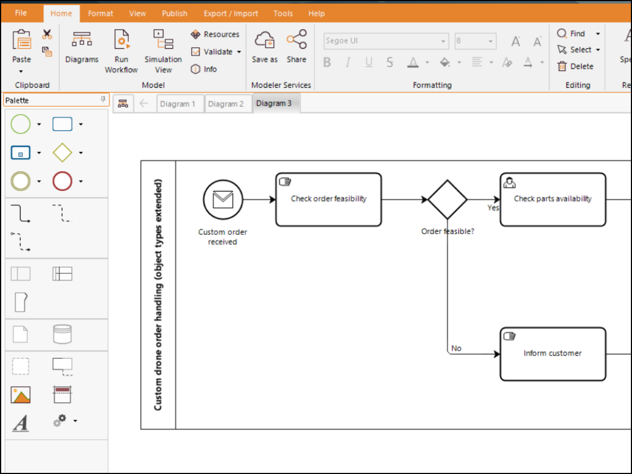Select the Group dashed box in Palette
The height and width of the screenshot is (474, 632).
(x=21, y=367)
